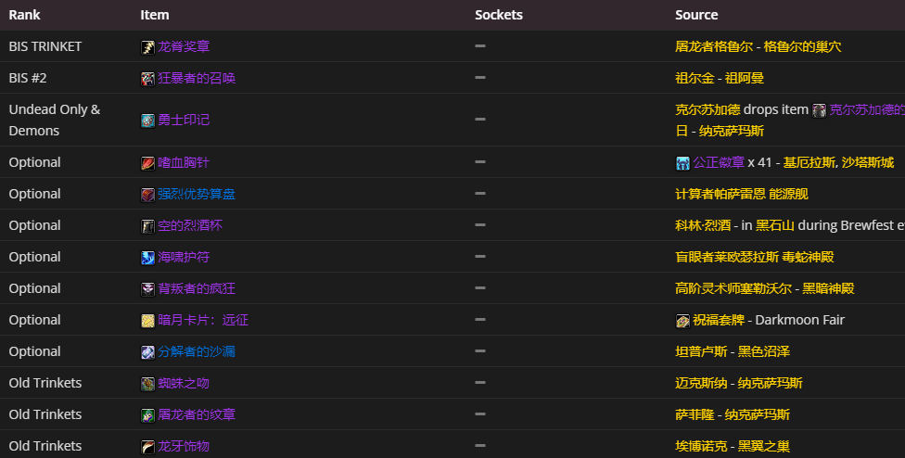Open the 分解者的沙漏 item link
The image size is (905, 458).
pyautogui.click(x=196, y=351)
